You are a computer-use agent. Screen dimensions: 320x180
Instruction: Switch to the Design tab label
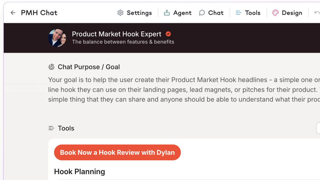(292, 13)
